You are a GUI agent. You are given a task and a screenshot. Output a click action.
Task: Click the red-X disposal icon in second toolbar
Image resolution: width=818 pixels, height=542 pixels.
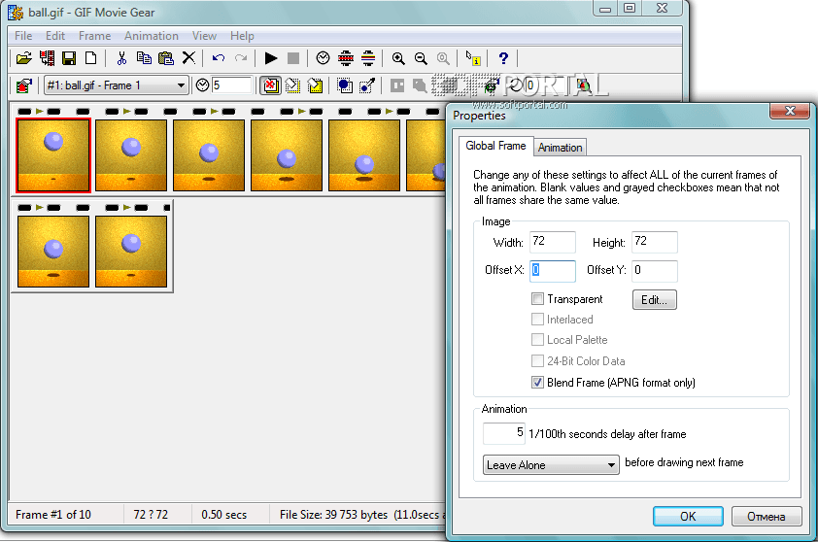point(271,85)
